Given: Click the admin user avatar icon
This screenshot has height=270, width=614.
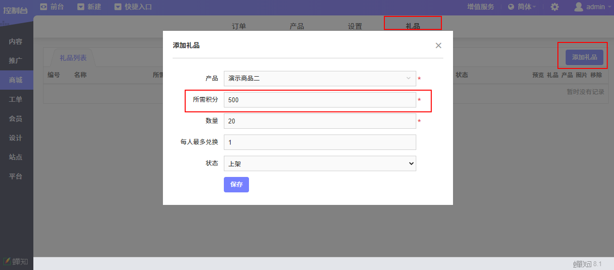Looking at the screenshot, I should (x=578, y=7).
